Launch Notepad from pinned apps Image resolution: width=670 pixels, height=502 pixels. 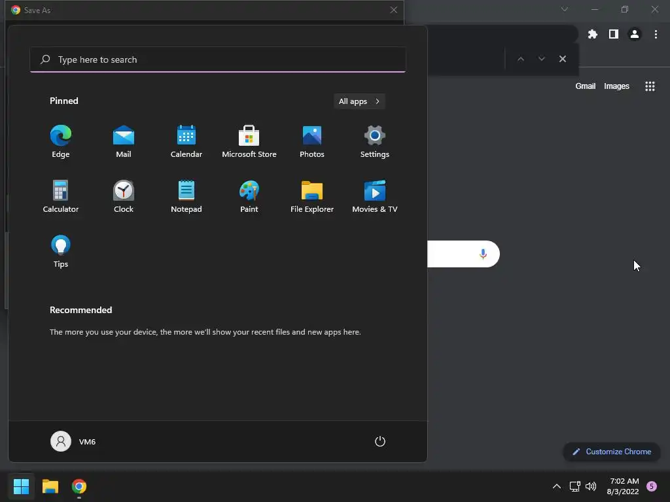(186, 196)
